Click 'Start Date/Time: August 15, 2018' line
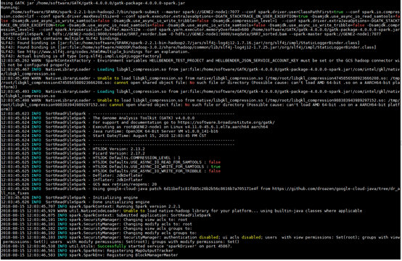The image size is (402, 261). point(149,136)
